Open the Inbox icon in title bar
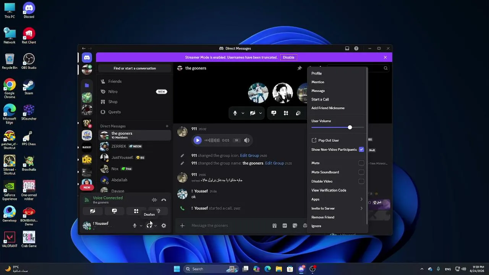This screenshot has width=489, height=275. tap(347, 49)
